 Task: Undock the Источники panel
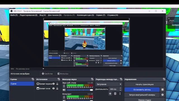point(59,79)
